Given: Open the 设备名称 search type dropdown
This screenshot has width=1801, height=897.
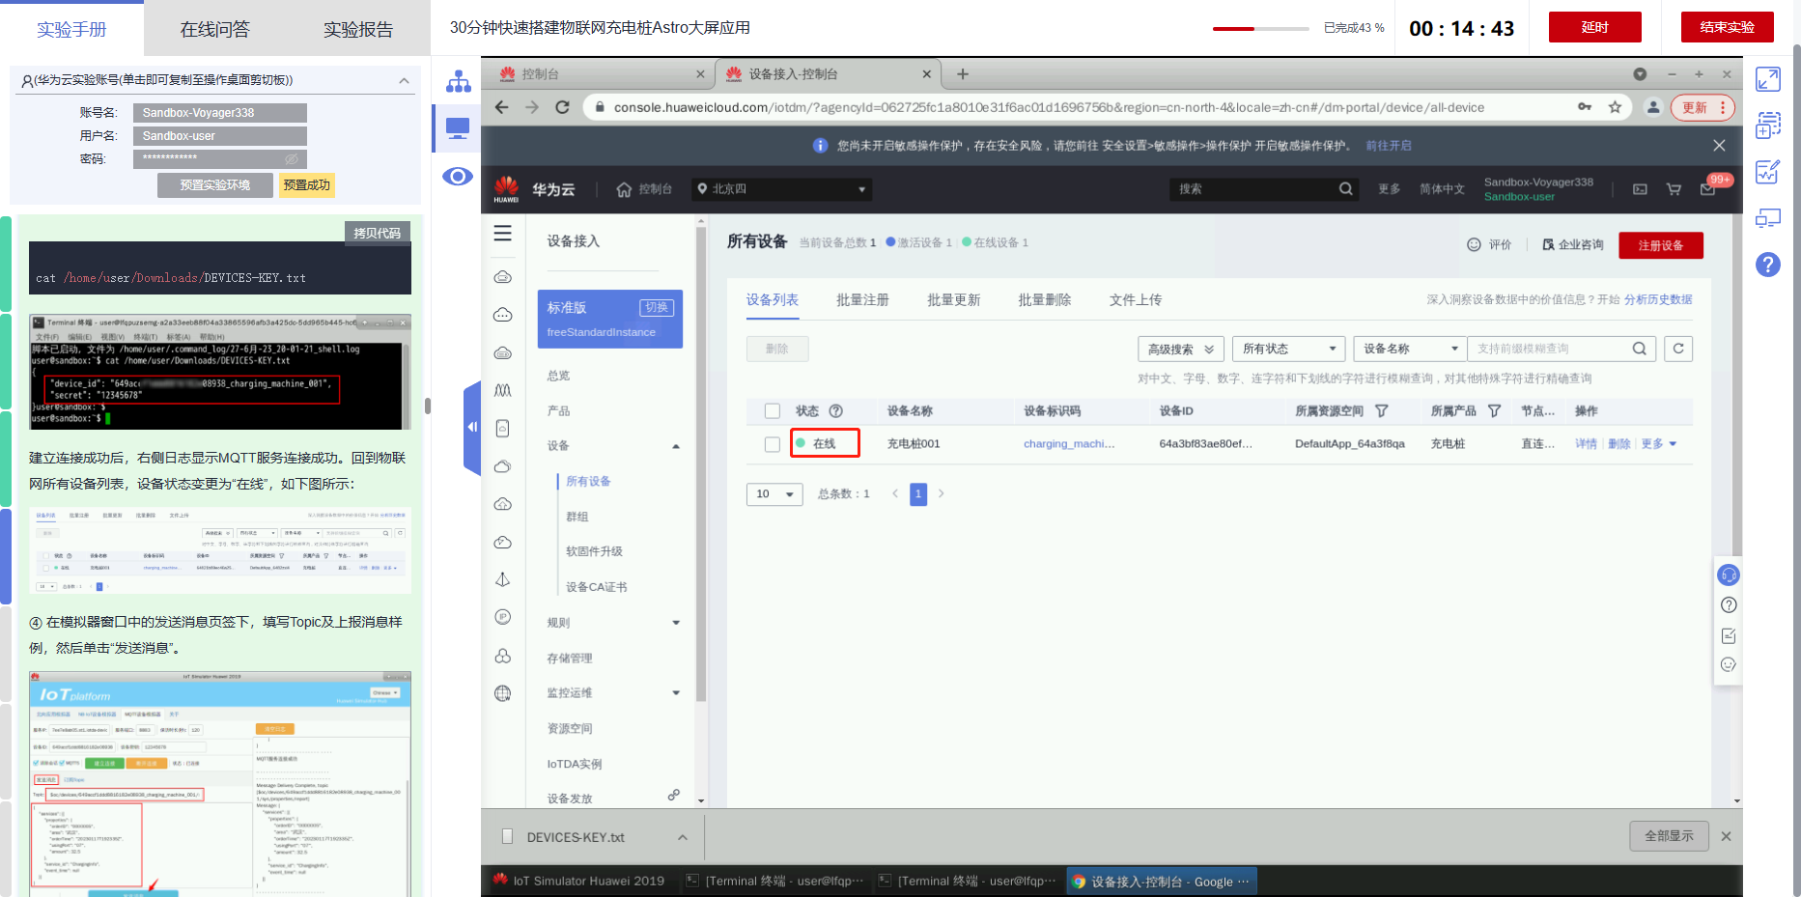Looking at the screenshot, I should [x=1410, y=349].
